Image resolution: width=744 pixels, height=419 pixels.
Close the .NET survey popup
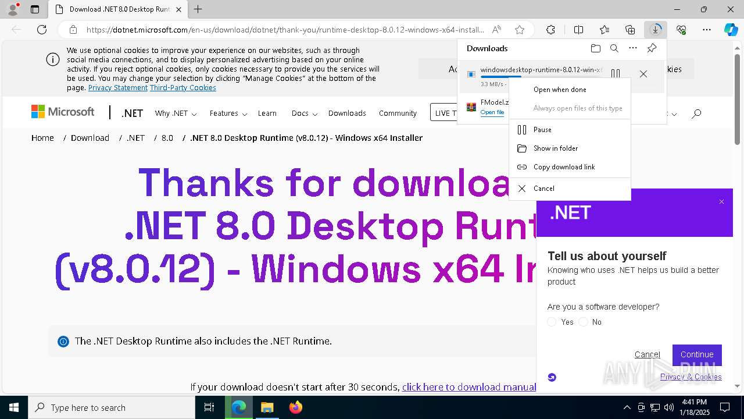721,202
